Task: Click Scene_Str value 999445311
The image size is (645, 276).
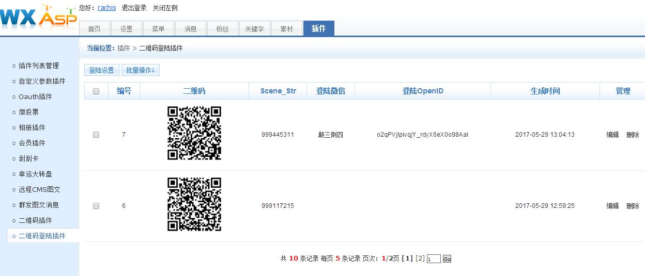Action: point(278,135)
